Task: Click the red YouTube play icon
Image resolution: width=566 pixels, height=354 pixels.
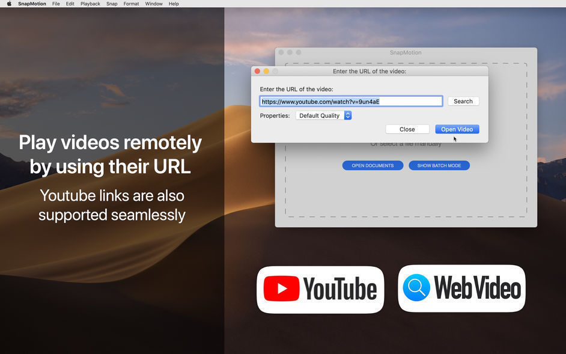Action: tap(281, 288)
